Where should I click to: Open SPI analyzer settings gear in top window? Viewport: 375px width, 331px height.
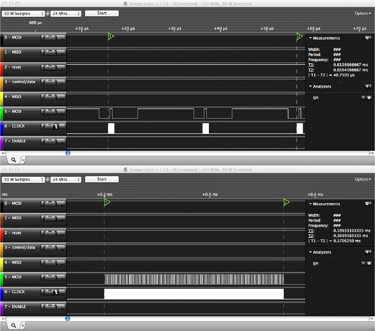[369, 98]
